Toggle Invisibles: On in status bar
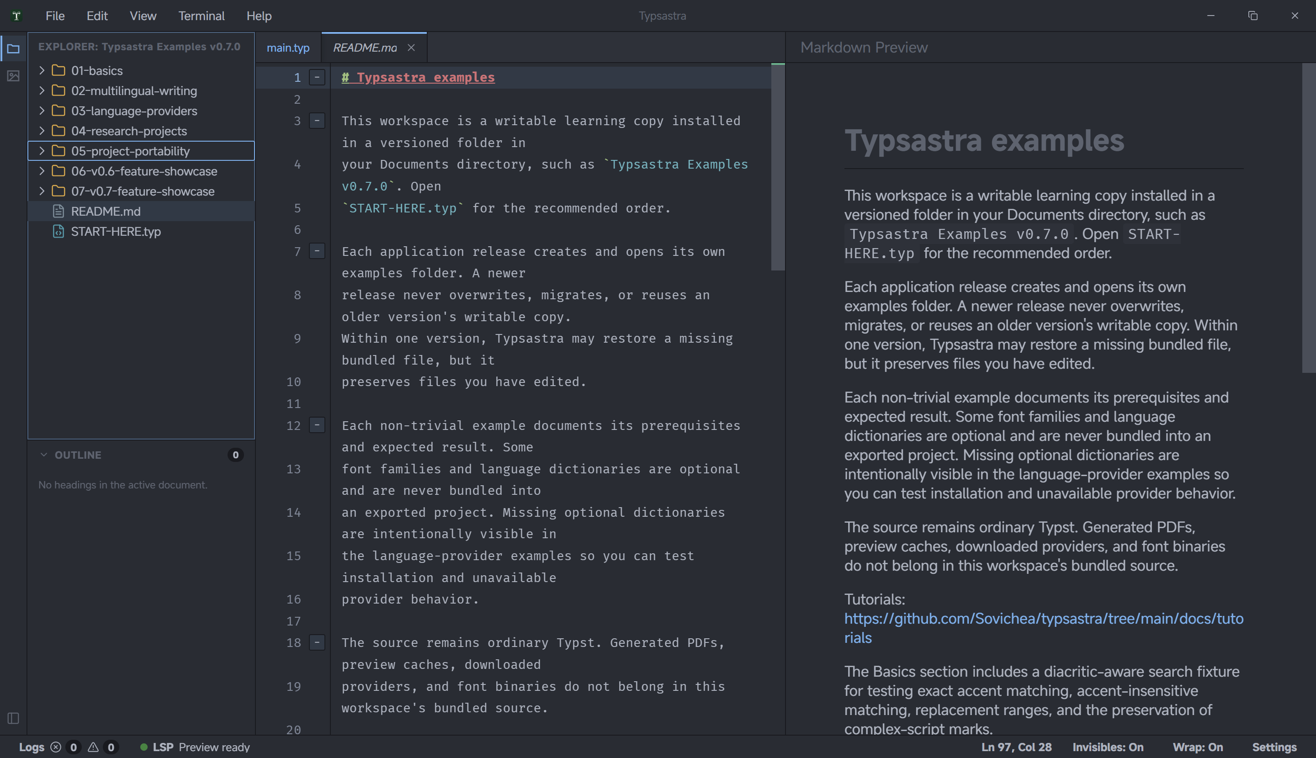 1108,747
